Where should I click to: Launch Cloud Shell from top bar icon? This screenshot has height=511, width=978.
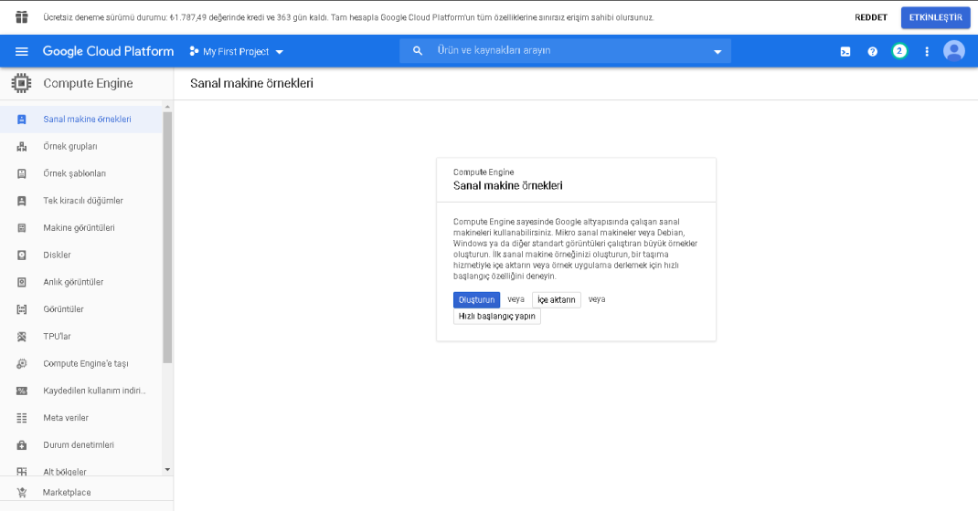[x=845, y=52]
